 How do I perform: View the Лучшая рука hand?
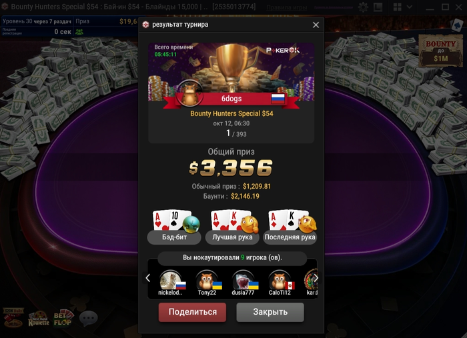[232, 227]
